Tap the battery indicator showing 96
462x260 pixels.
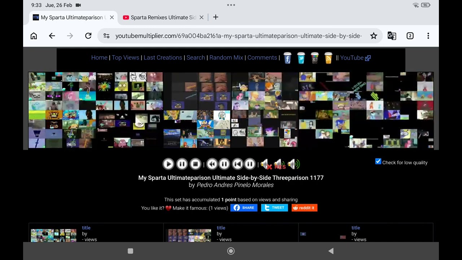[426, 5]
